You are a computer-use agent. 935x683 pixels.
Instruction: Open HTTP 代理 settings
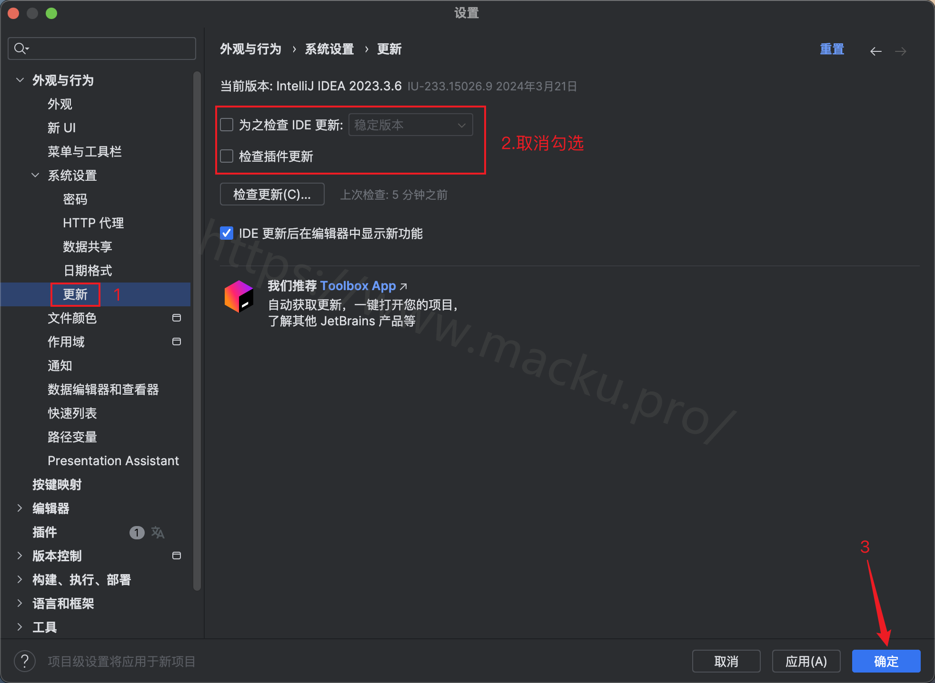(93, 223)
